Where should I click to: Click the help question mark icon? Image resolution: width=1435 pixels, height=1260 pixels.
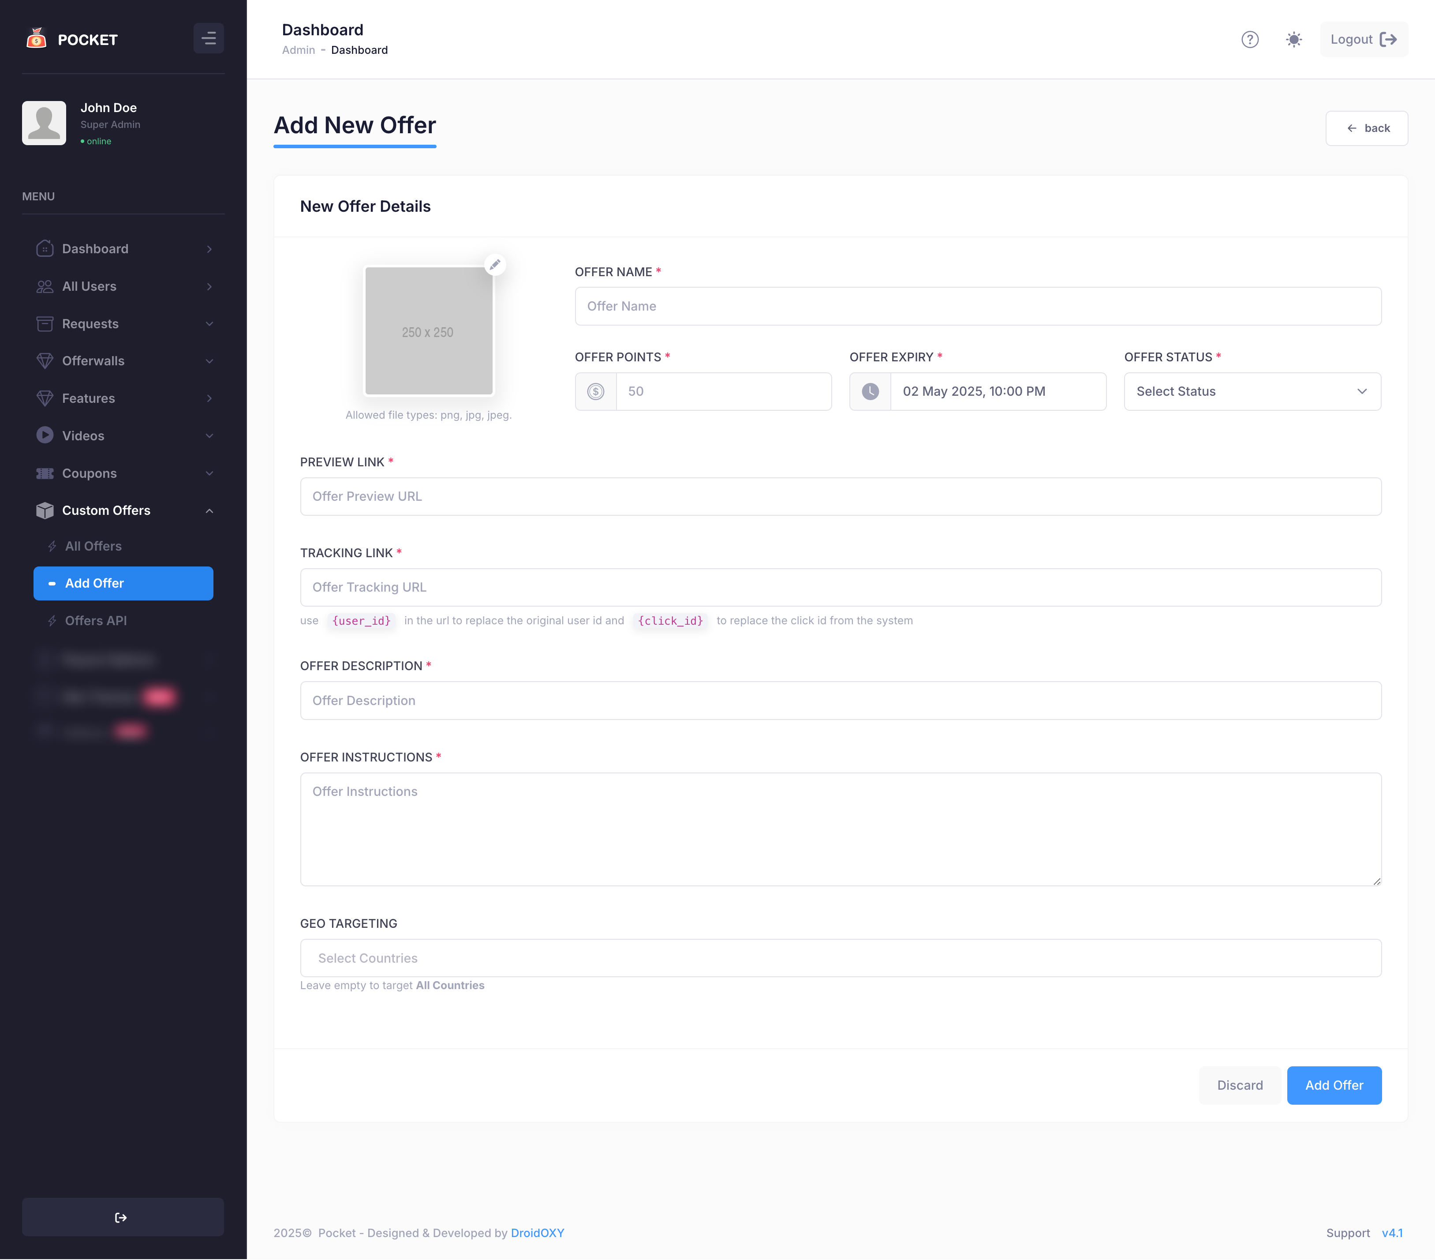[1250, 39]
